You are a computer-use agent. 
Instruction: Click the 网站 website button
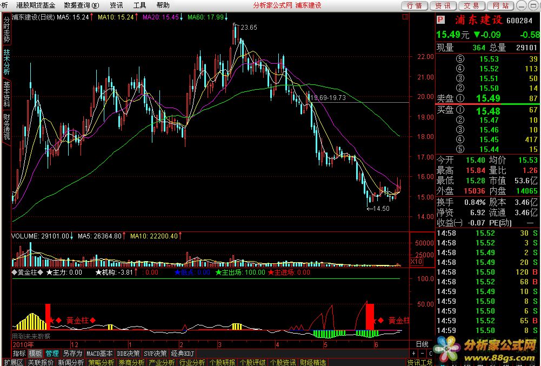500,5
